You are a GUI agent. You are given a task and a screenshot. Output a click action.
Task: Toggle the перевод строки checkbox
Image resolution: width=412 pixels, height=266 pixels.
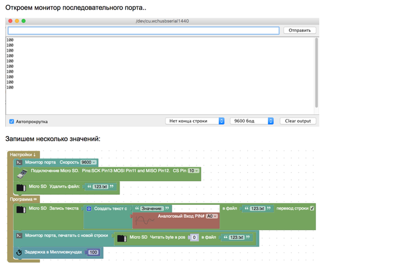click(x=312, y=208)
